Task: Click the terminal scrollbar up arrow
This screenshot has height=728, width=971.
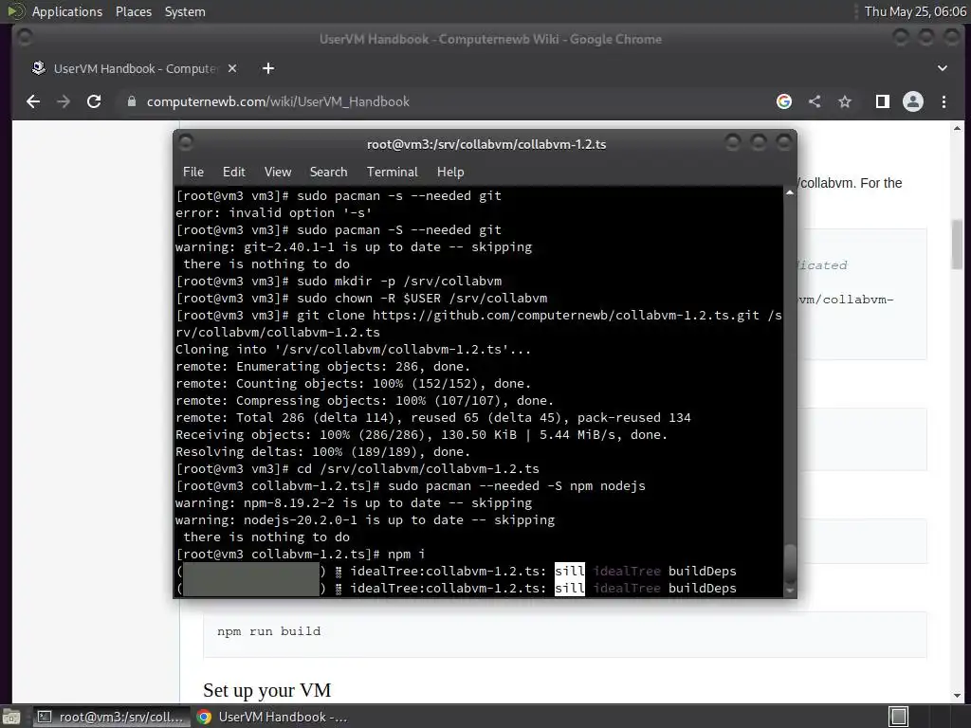Action: click(790, 192)
